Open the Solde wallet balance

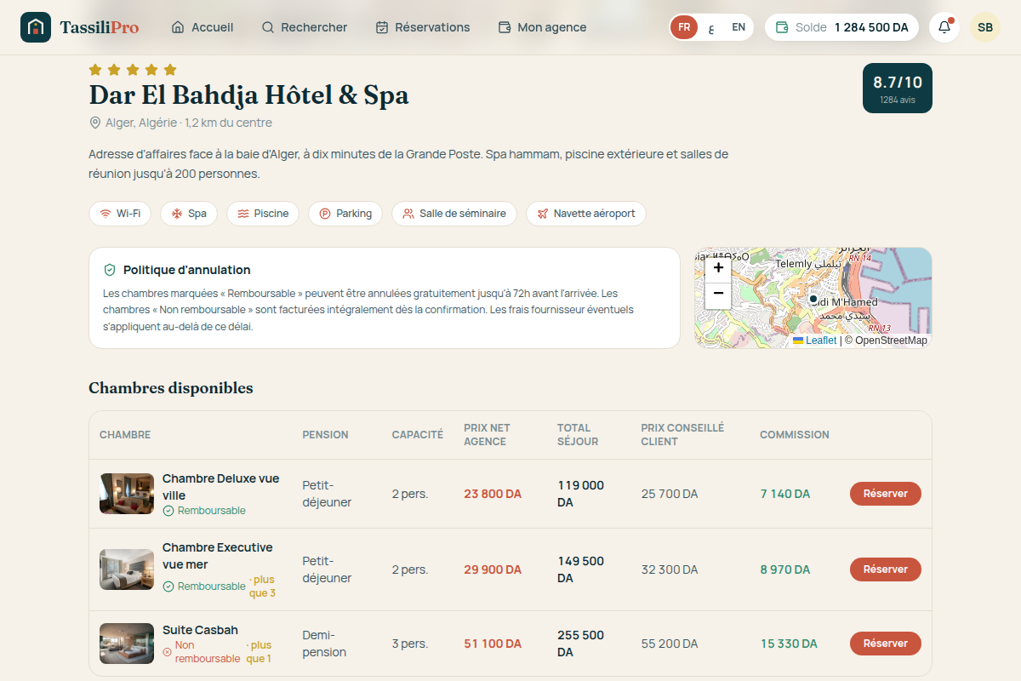pyautogui.click(x=841, y=27)
